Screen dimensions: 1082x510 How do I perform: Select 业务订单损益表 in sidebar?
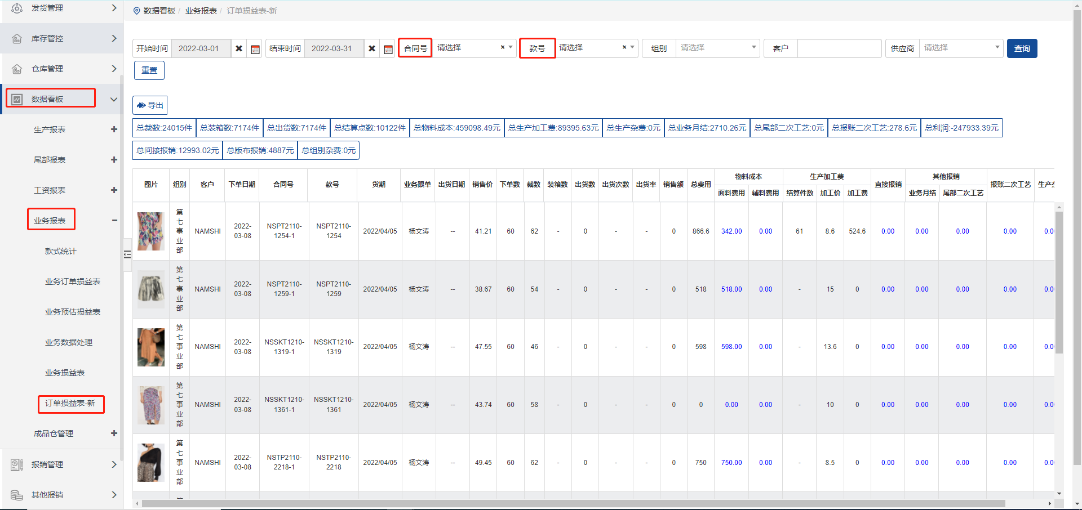pyautogui.click(x=73, y=281)
